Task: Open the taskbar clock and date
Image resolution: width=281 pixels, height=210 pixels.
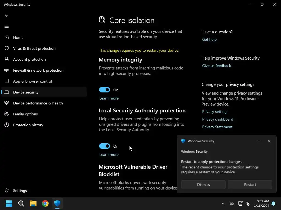Action: pyautogui.click(x=262, y=203)
